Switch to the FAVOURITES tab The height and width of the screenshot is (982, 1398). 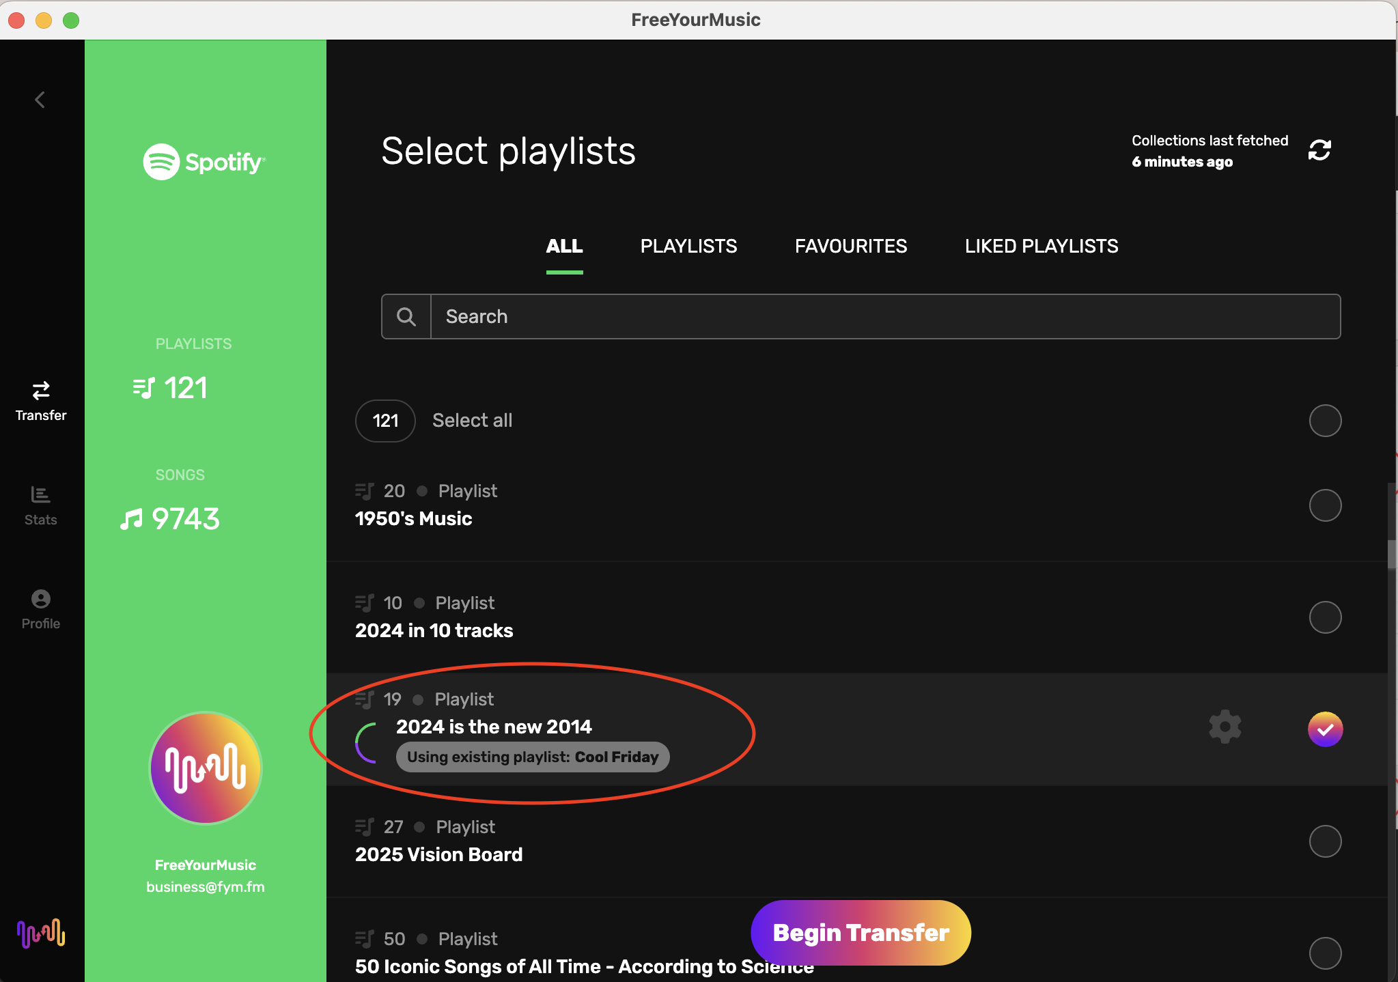tap(850, 247)
